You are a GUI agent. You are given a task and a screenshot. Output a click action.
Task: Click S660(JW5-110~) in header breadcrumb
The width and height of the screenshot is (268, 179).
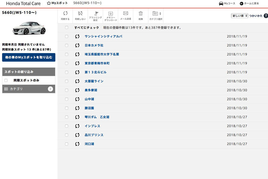pyautogui.click(x=87, y=3)
